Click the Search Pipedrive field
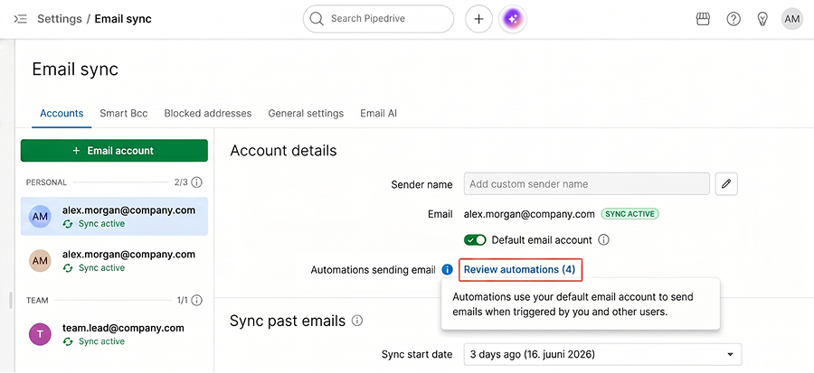Viewport: 814px width, 373px height. (x=378, y=19)
